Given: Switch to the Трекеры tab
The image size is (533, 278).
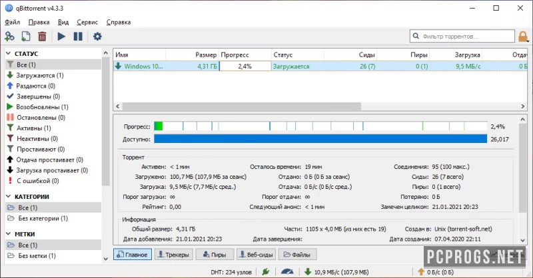Looking at the screenshot, I should [174, 254].
